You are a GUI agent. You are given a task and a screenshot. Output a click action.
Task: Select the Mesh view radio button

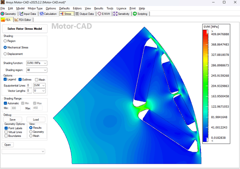(x=31, y=136)
